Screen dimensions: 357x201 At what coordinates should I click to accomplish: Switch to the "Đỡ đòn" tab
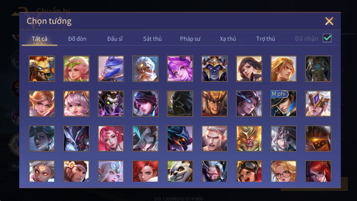pos(77,39)
